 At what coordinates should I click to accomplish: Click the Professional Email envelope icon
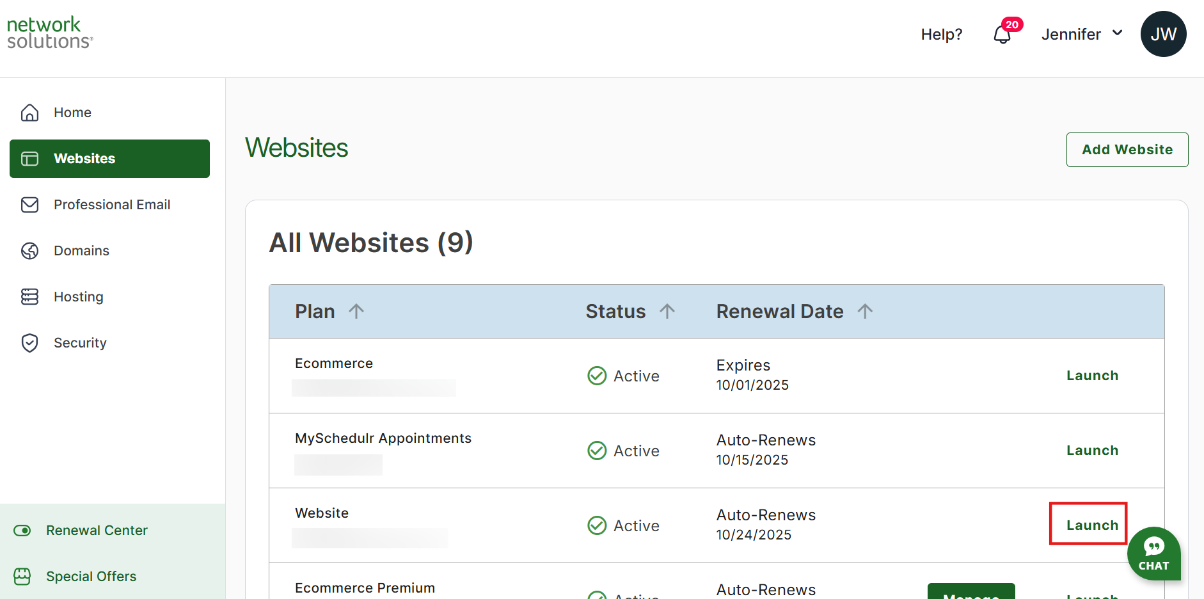(x=30, y=205)
